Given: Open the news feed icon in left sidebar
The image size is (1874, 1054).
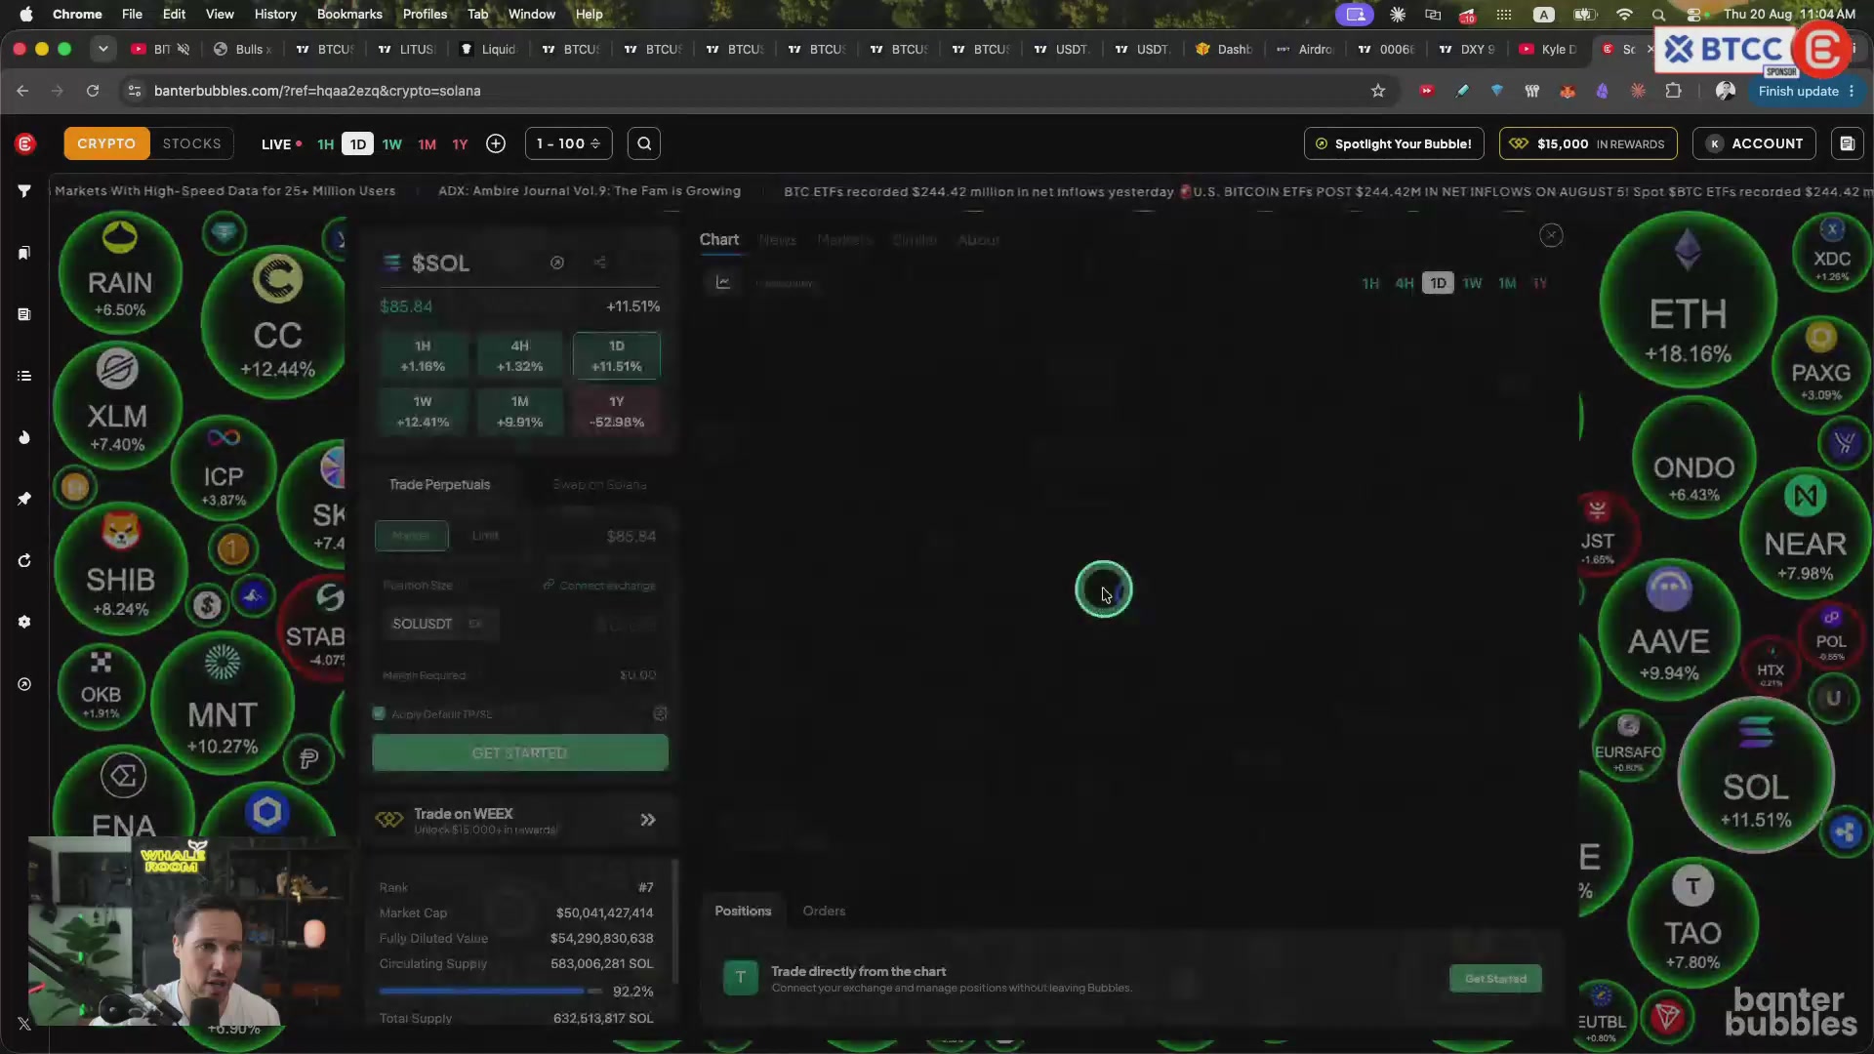Looking at the screenshot, I should pos(24,314).
